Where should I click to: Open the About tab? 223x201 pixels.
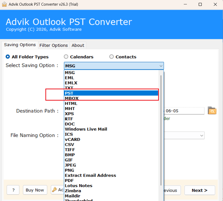[x=78, y=45]
